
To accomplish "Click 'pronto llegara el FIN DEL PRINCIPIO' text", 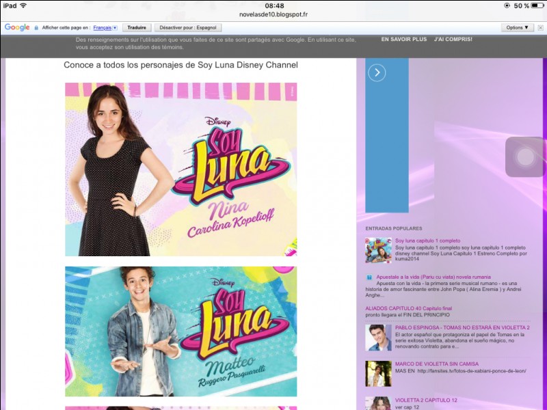I will coord(408,314).
